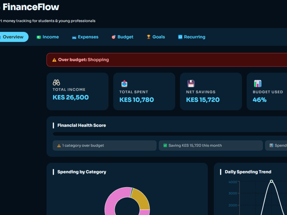Click the money tracking tagline under the title
Viewport: 287px width, 215px height.
click(48, 21)
